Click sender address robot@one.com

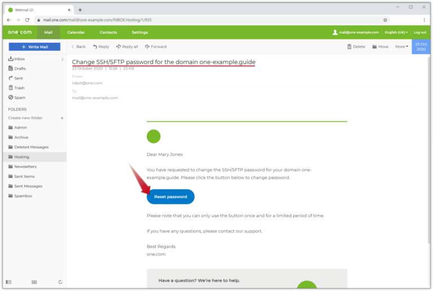[x=87, y=83]
